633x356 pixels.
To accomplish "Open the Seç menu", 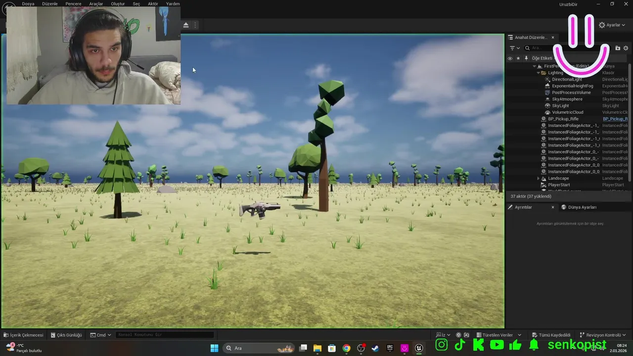I will [136, 3].
